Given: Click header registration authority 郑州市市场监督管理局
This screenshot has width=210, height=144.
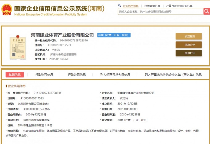Looking at the screenshot, I should click(x=63, y=55).
